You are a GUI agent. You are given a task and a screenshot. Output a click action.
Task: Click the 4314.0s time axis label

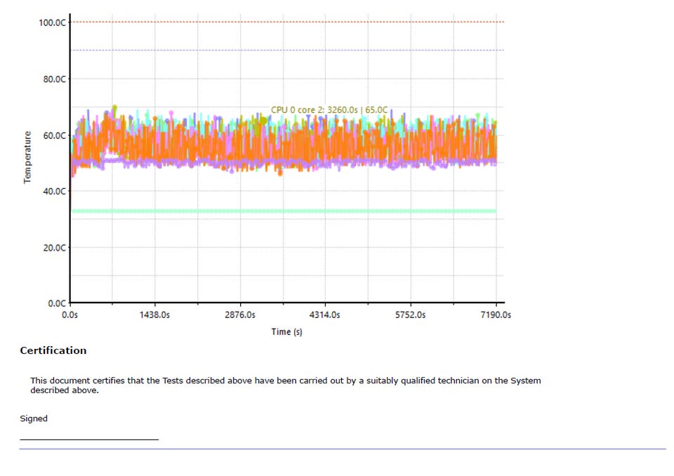pyautogui.click(x=325, y=315)
